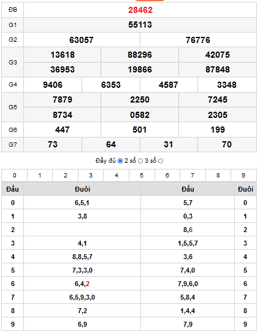Click the head values cell "0,3"
Screen dimensions: 260x334
pos(188,216)
